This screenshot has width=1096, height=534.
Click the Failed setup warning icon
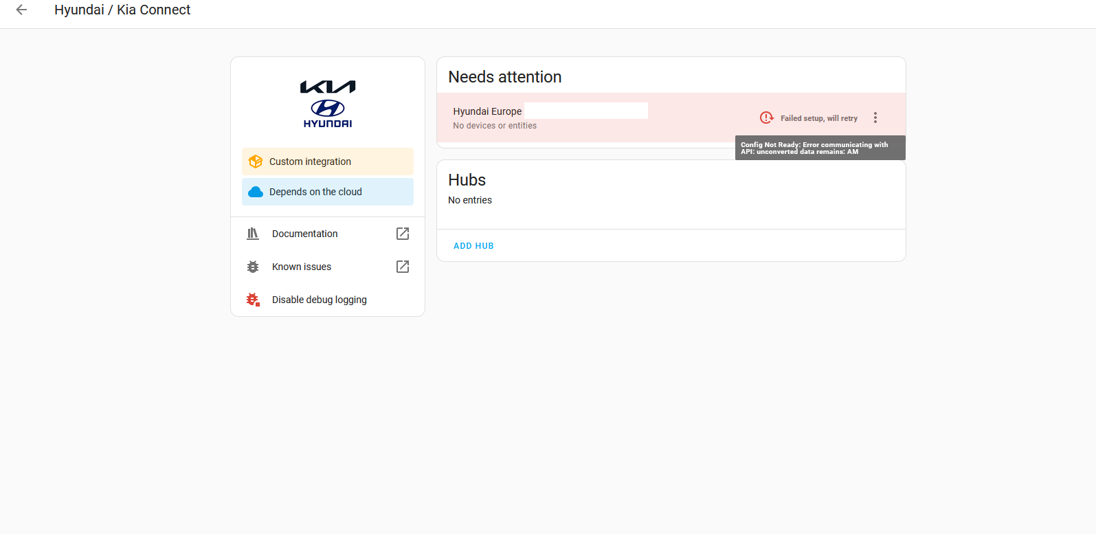click(x=766, y=118)
